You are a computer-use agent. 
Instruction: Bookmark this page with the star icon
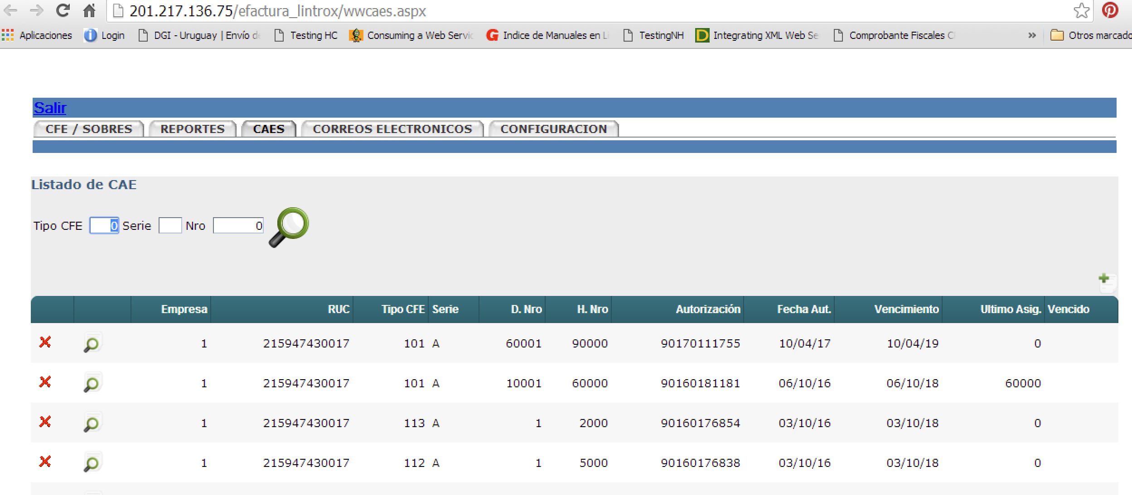1081,10
